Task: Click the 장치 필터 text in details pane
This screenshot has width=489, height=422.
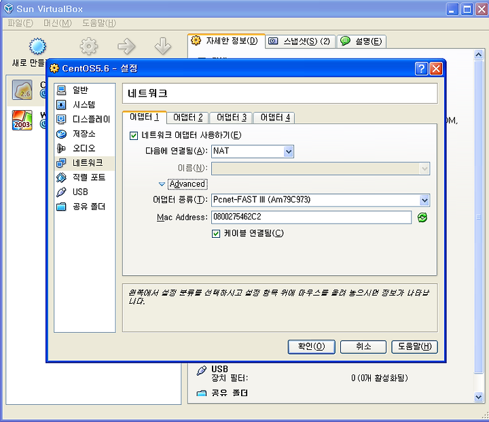Action: 230,379
